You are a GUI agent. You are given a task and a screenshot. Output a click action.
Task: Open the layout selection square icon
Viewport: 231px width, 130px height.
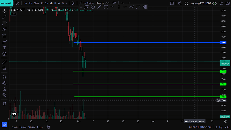172,3
